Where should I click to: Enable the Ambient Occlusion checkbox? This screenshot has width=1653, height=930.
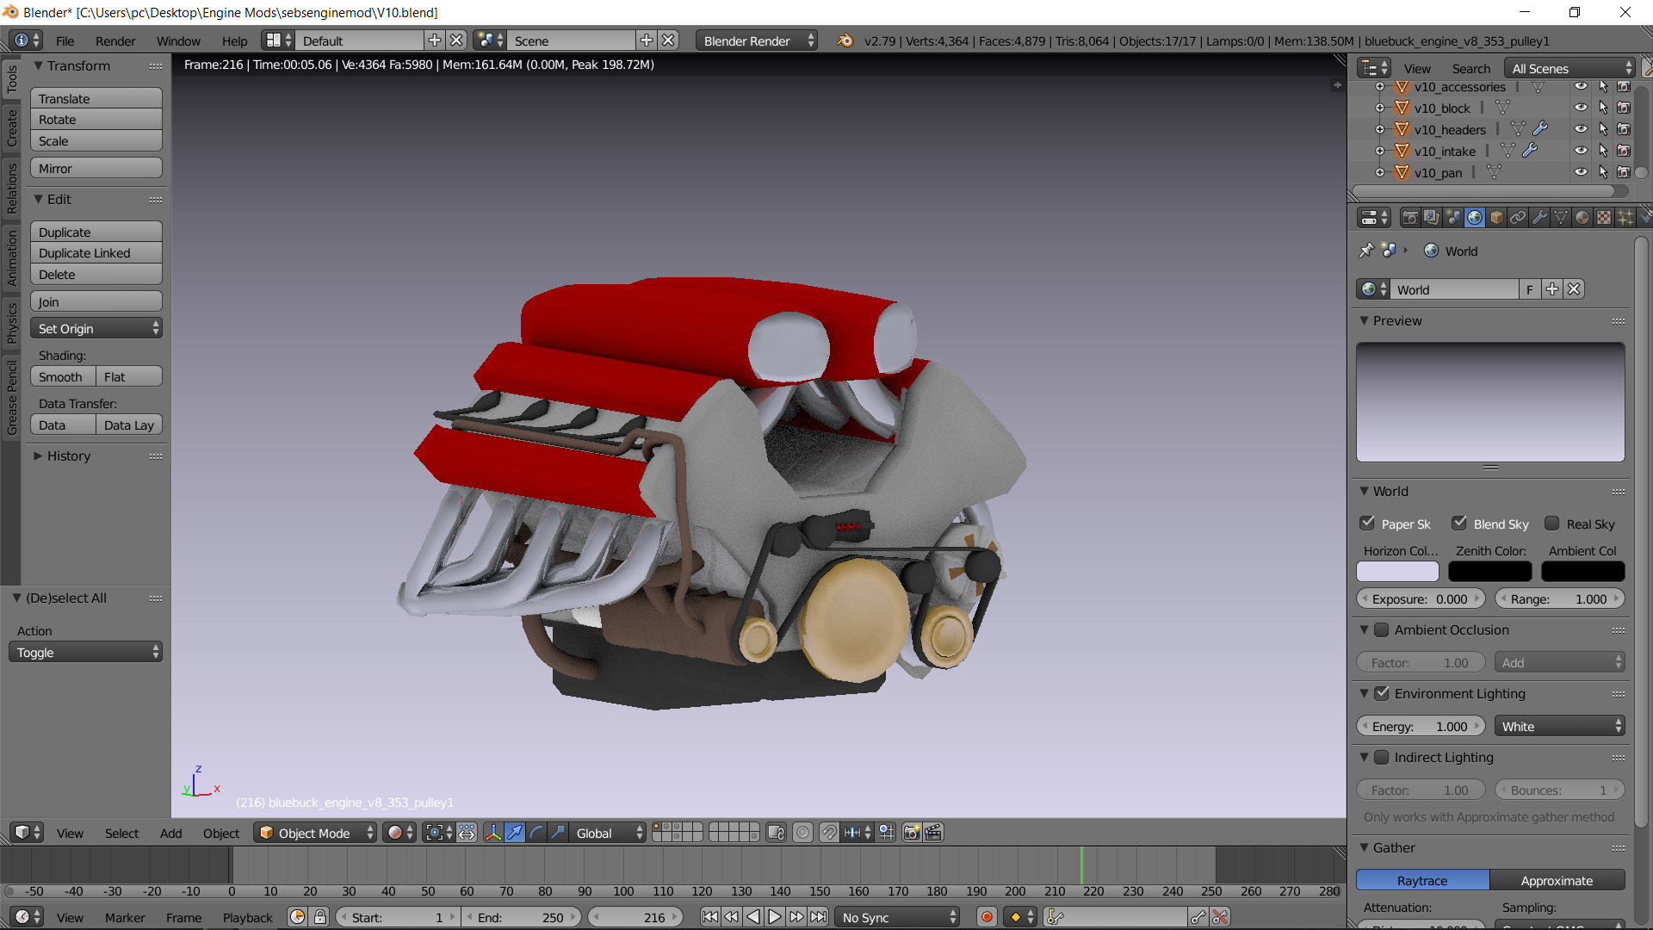tap(1382, 629)
